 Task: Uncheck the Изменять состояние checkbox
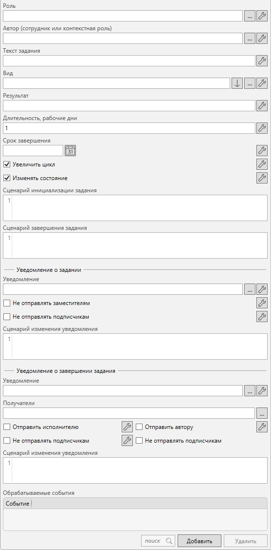(6, 178)
